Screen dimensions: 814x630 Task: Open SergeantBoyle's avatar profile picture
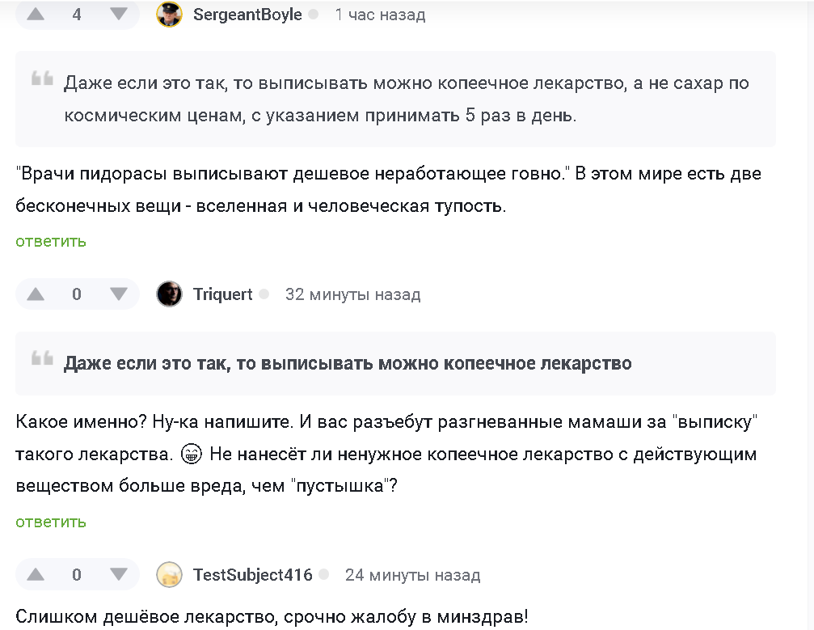point(169,14)
